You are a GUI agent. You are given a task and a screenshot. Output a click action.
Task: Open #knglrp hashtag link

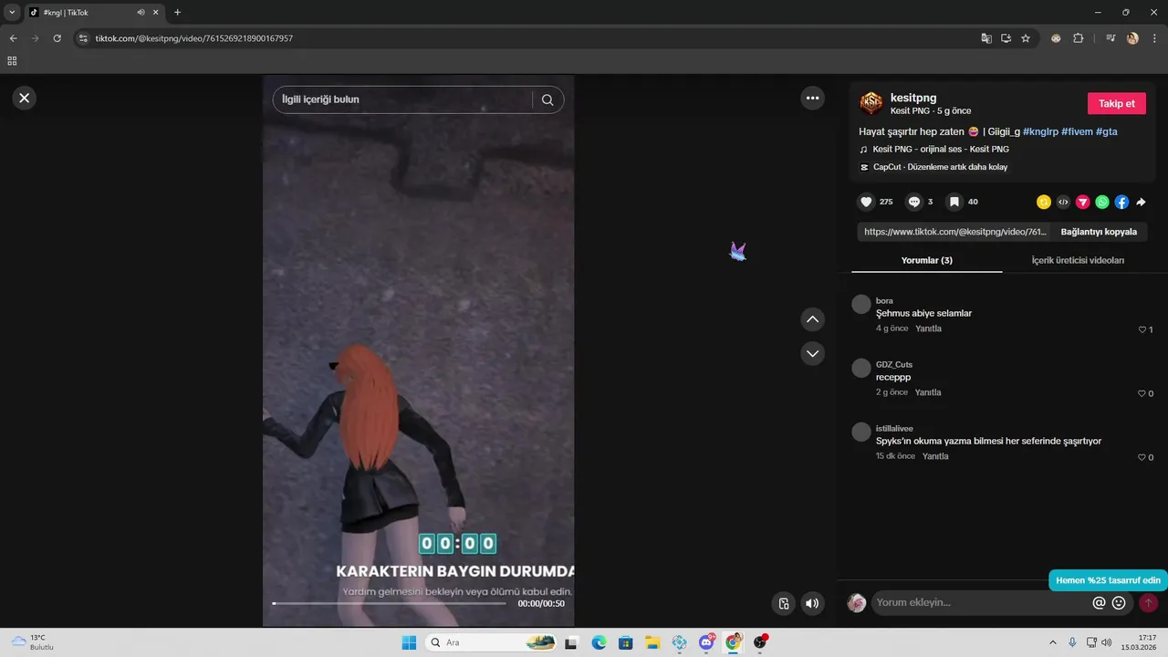[x=1040, y=131]
